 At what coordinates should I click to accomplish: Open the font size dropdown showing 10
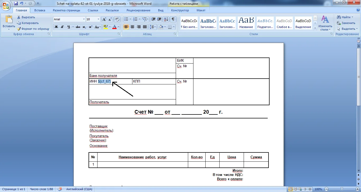click(93, 19)
